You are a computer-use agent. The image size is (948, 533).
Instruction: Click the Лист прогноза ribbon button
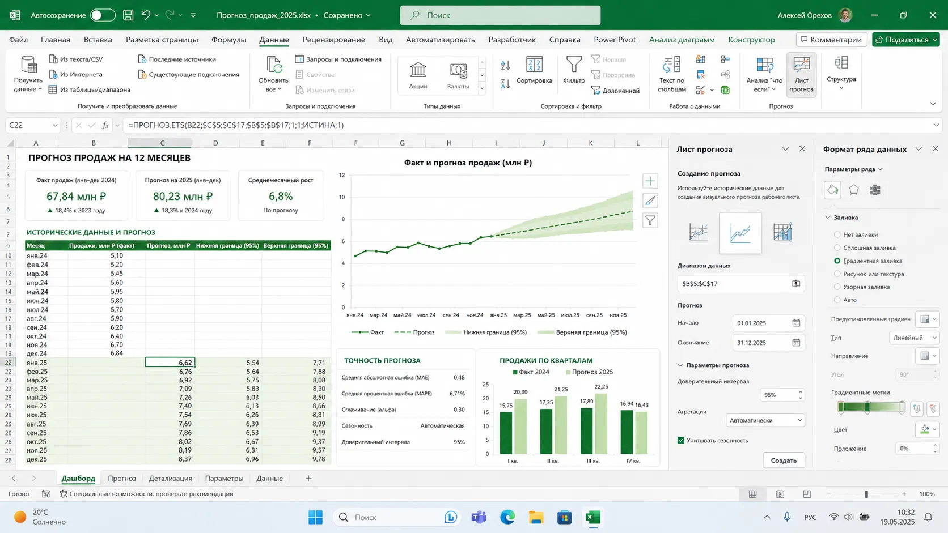[801, 74]
